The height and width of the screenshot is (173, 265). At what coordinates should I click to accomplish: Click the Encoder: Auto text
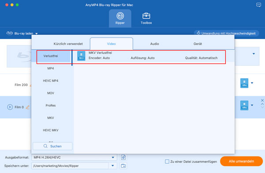tap(99, 58)
